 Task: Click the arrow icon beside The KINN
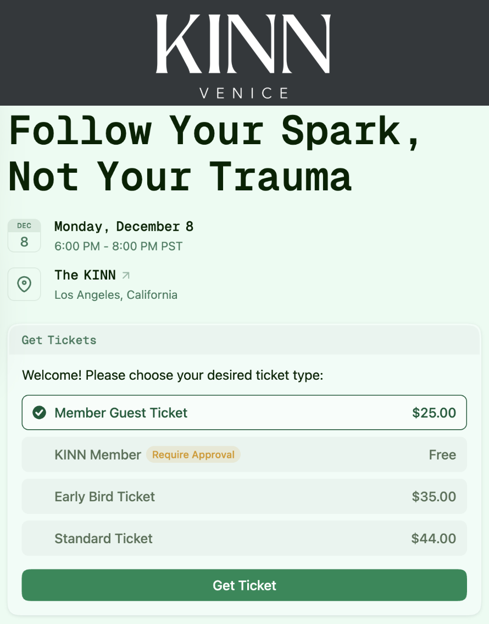pos(126,275)
